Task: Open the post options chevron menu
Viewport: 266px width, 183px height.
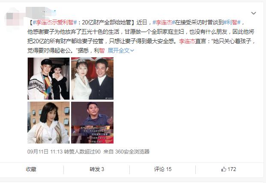Action: [254, 13]
